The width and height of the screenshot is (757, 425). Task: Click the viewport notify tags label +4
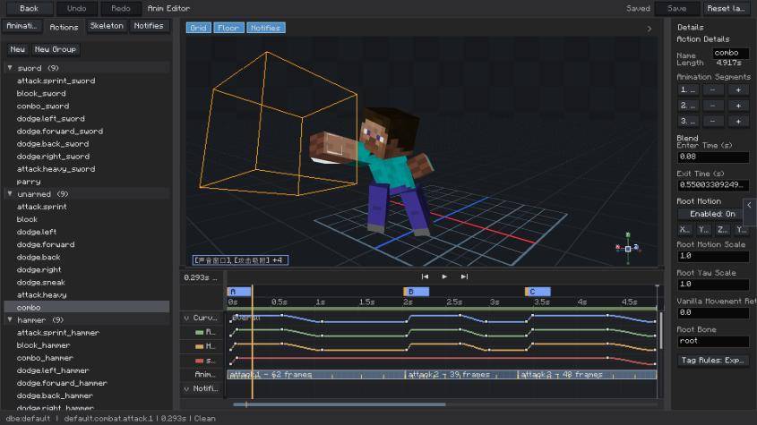[x=240, y=260]
